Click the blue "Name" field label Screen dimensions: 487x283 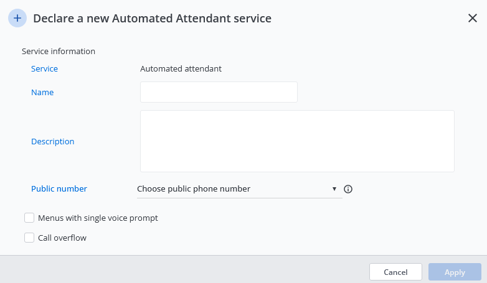click(42, 92)
